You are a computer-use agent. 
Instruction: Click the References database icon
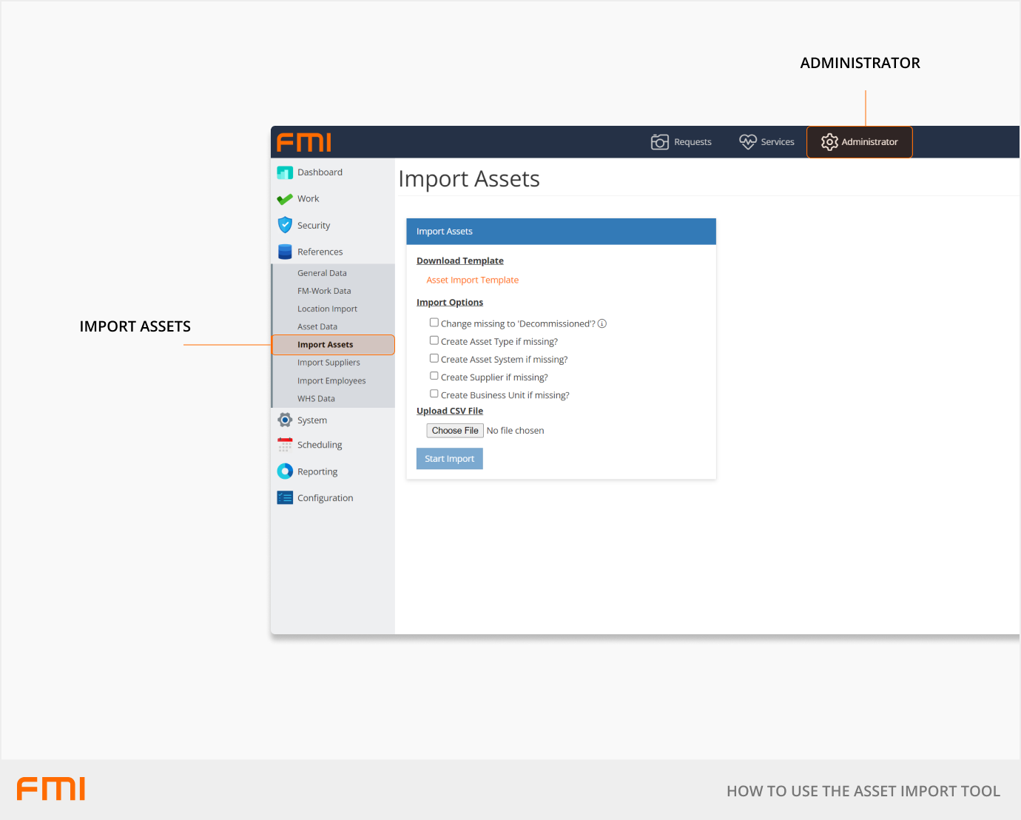pos(285,252)
